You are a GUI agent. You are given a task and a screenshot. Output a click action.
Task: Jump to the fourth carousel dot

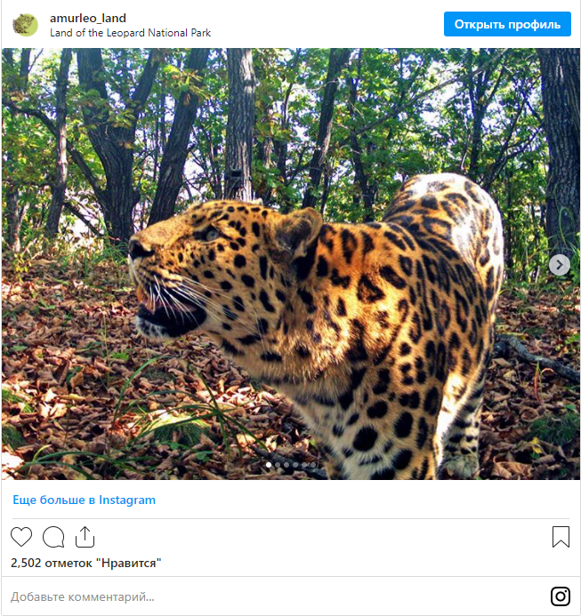coord(295,465)
